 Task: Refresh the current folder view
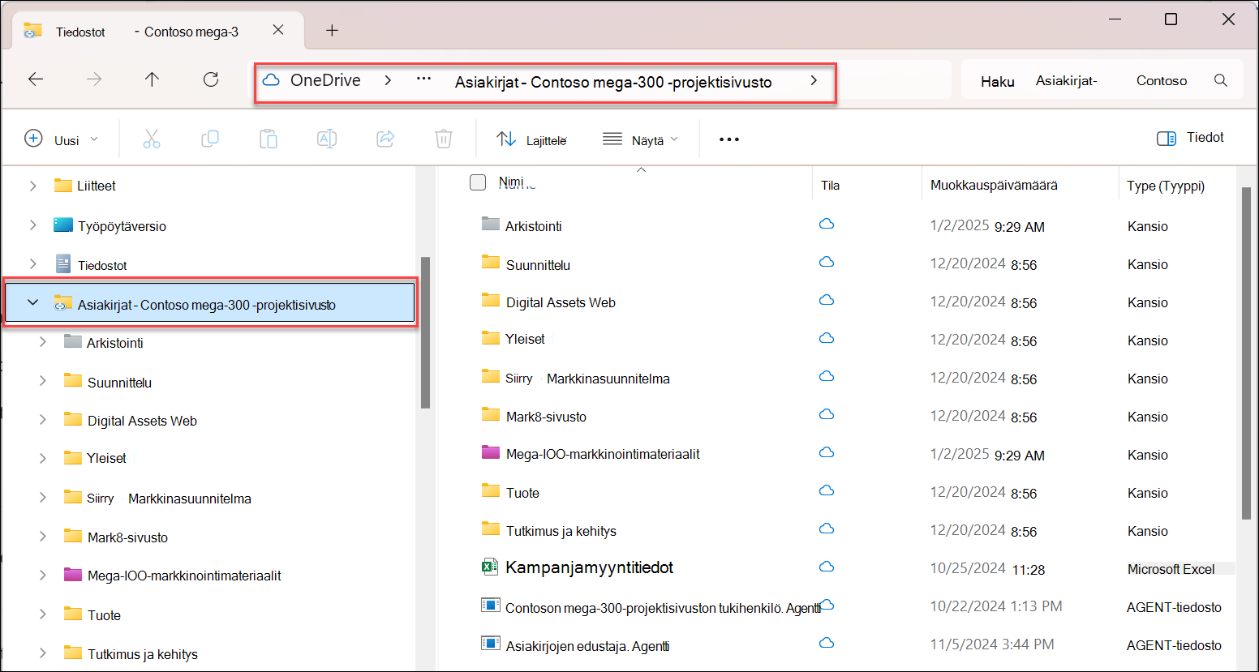[211, 79]
